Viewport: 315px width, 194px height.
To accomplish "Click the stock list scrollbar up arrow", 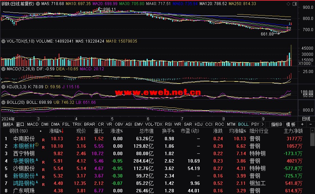I will (x=312, y=130).
